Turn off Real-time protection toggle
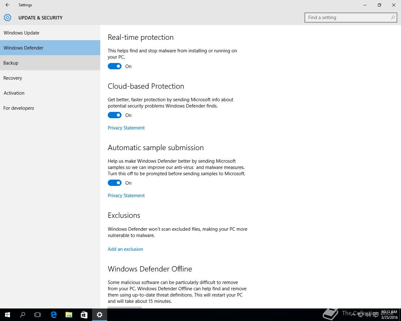This screenshot has height=321, width=401. point(115,66)
